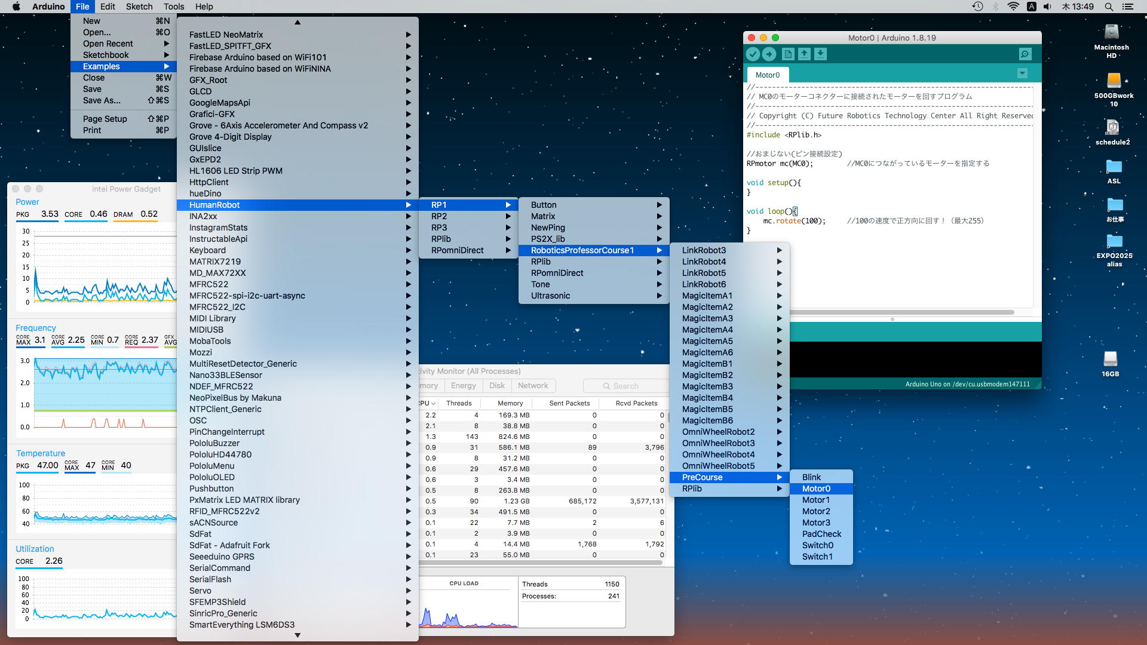Screen dimensions: 1147x645
Task: Open the Sketch menu
Action: 139,7
